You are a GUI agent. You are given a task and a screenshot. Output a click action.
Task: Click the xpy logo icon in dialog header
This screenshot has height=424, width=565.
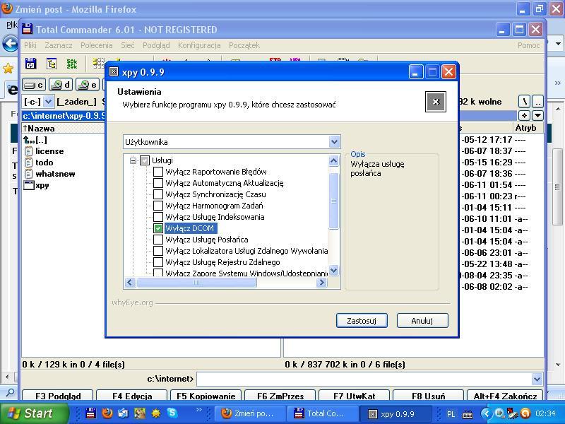click(x=436, y=102)
